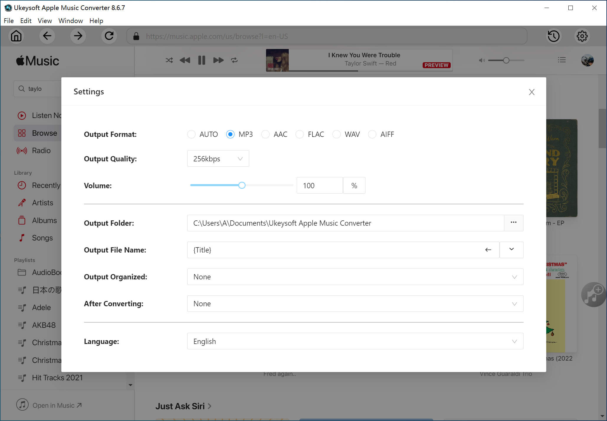Select the FLAC output format
Image resolution: width=607 pixels, height=421 pixels.
pyautogui.click(x=300, y=134)
